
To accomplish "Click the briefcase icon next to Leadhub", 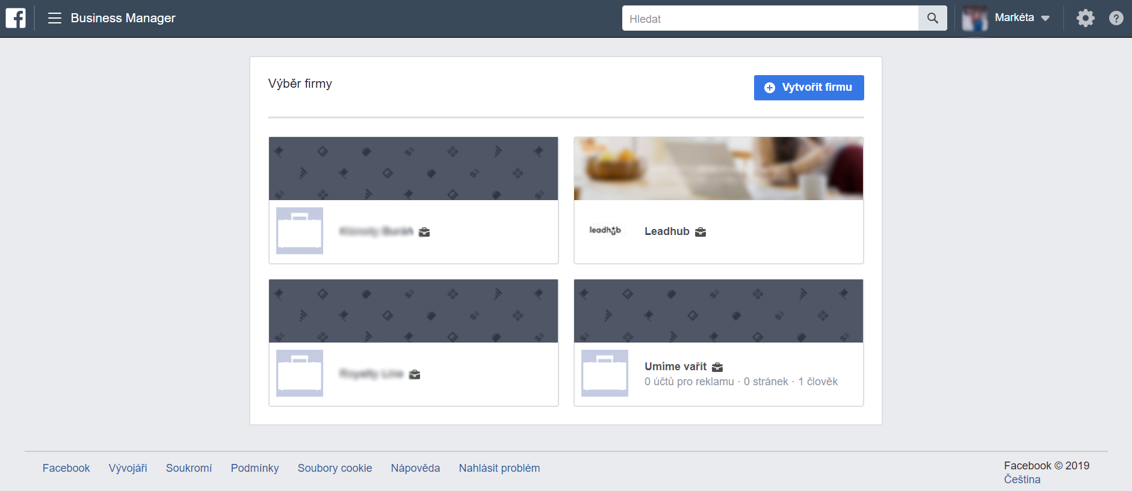I will pos(701,232).
